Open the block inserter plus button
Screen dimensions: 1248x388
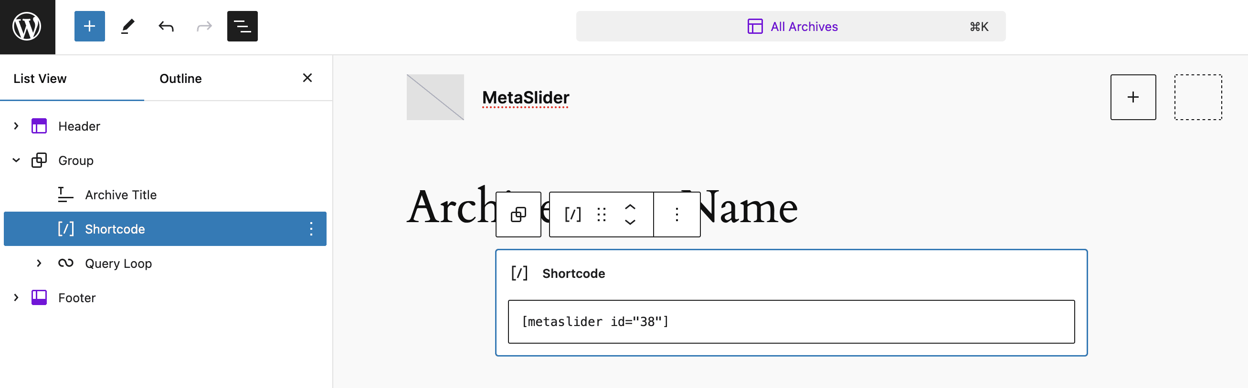click(x=89, y=27)
